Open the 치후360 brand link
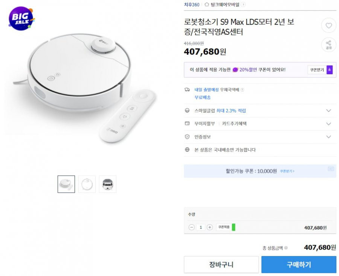This screenshot has width=339, height=276. pos(192,5)
